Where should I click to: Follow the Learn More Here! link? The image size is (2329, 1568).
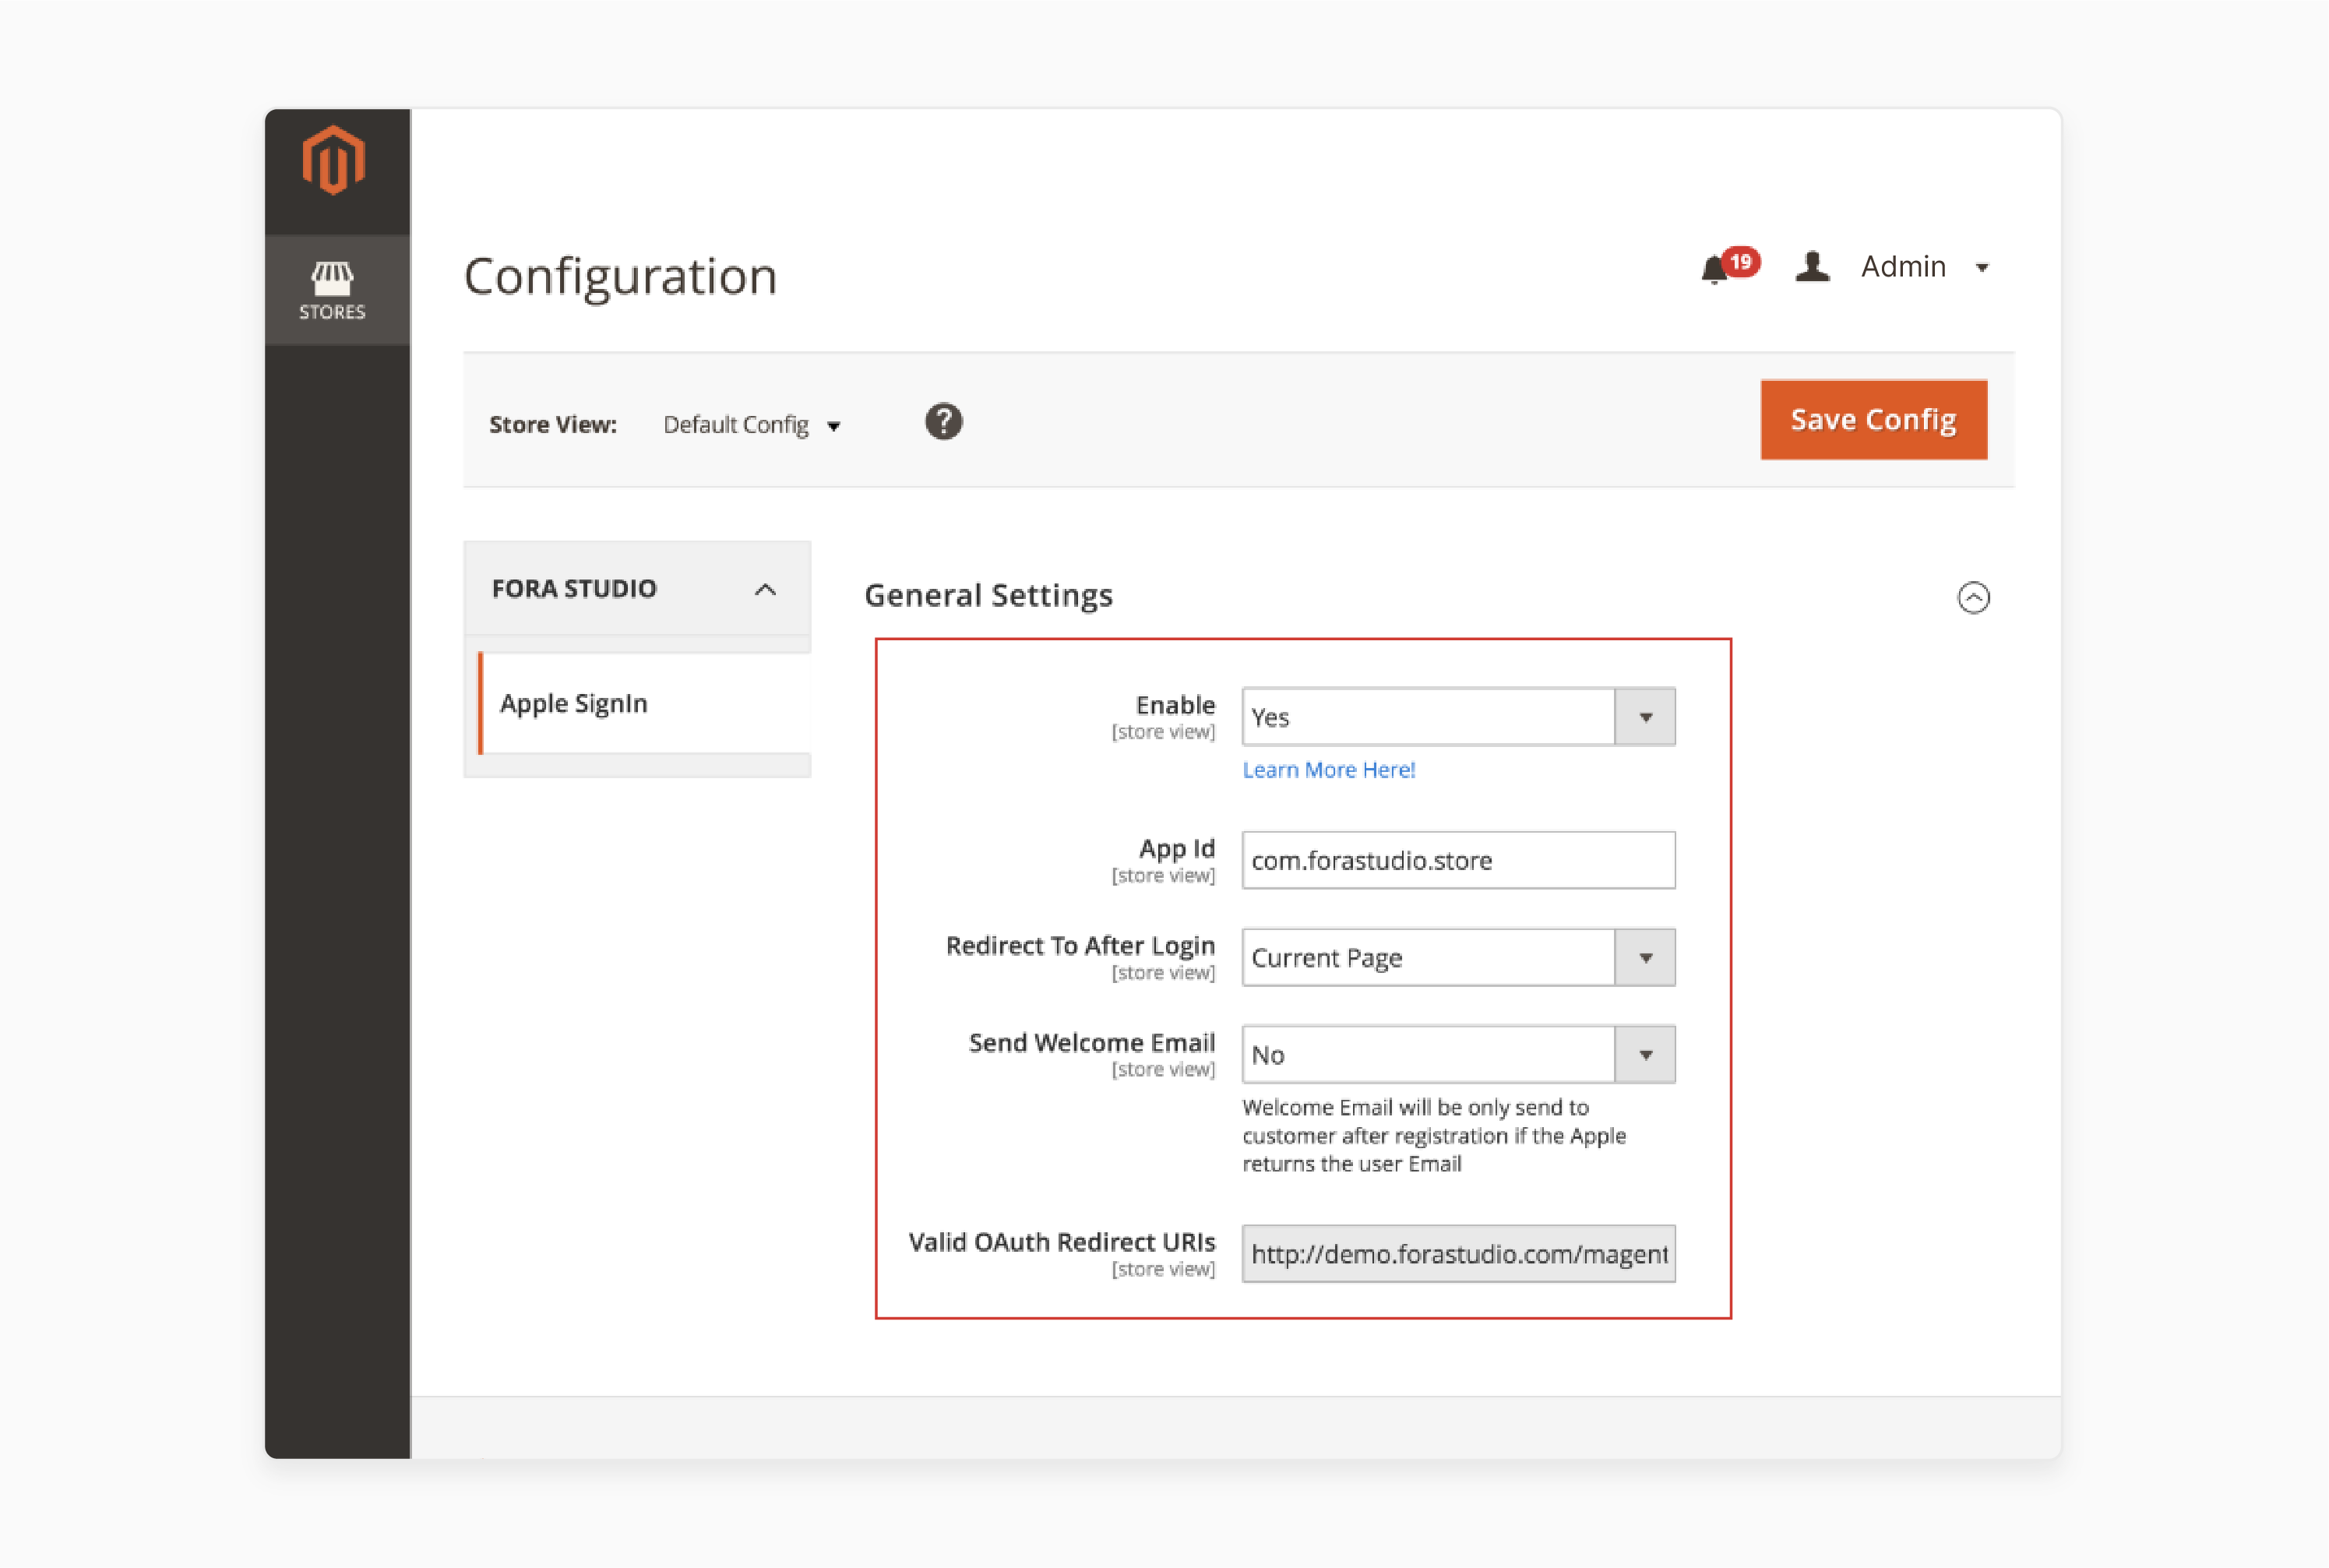tap(1329, 770)
